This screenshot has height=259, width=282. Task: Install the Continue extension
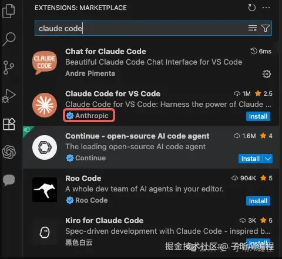click(x=250, y=159)
